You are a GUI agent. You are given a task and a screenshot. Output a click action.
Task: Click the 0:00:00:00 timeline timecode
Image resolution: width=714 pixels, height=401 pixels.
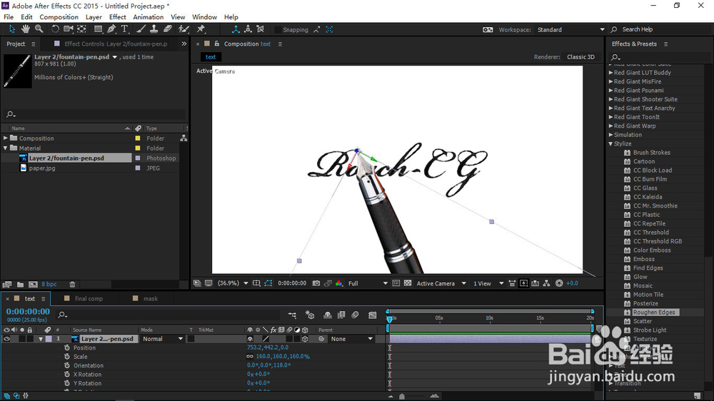point(28,311)
